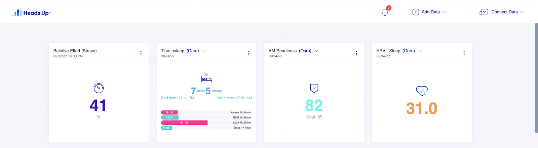Click the AM Readiness title text
Screen dimensions: 538x148
pos(282,51)
